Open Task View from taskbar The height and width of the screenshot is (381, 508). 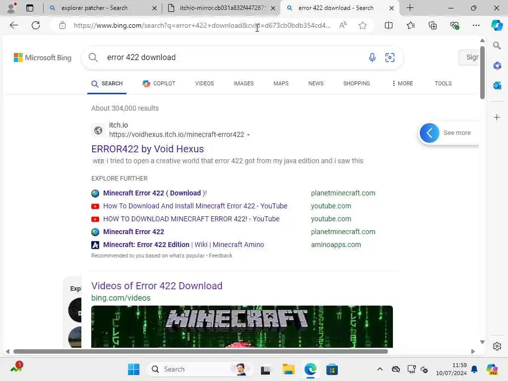(x=265, y=369)
